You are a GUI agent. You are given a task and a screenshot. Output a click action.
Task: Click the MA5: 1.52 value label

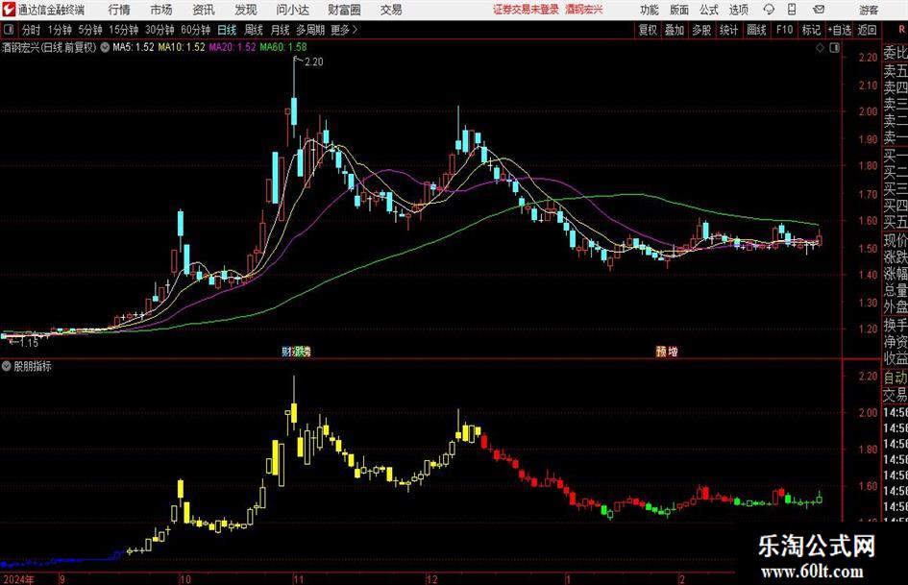point(134,47)
